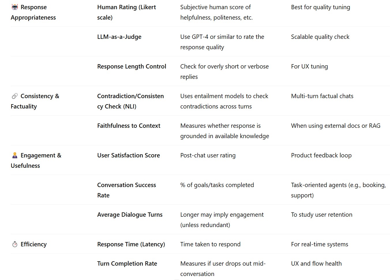Click the robot emoji beside Response Appropriateness
The width and height of the screenshot is (390, 280).
click(15, 7)
